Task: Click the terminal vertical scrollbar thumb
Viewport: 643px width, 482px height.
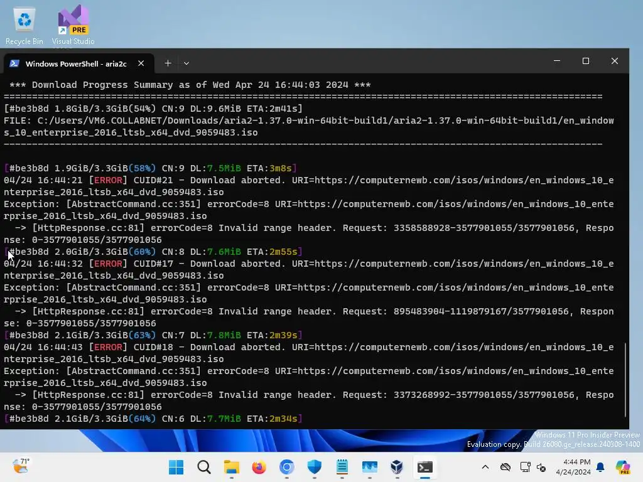Action: tap(625, 380)
